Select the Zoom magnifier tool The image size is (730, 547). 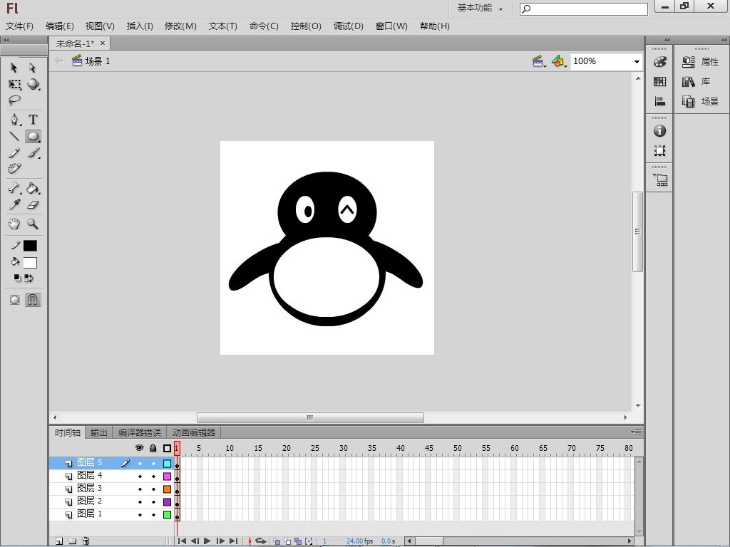pos(33,224)
